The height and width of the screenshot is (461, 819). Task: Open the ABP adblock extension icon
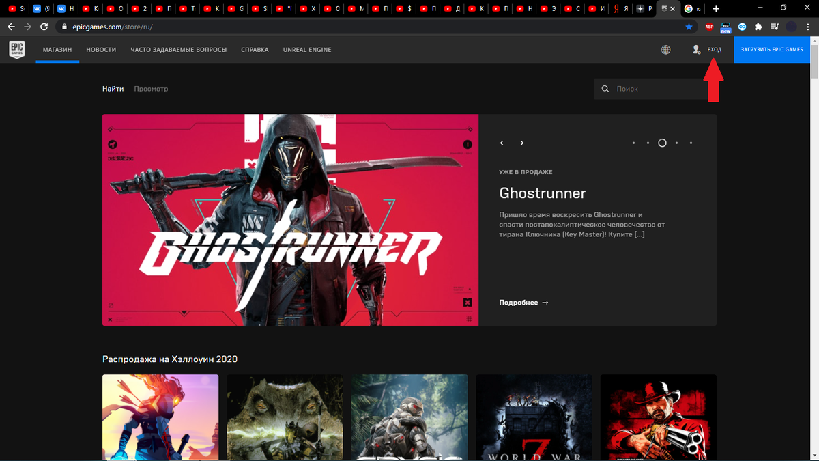709,27
